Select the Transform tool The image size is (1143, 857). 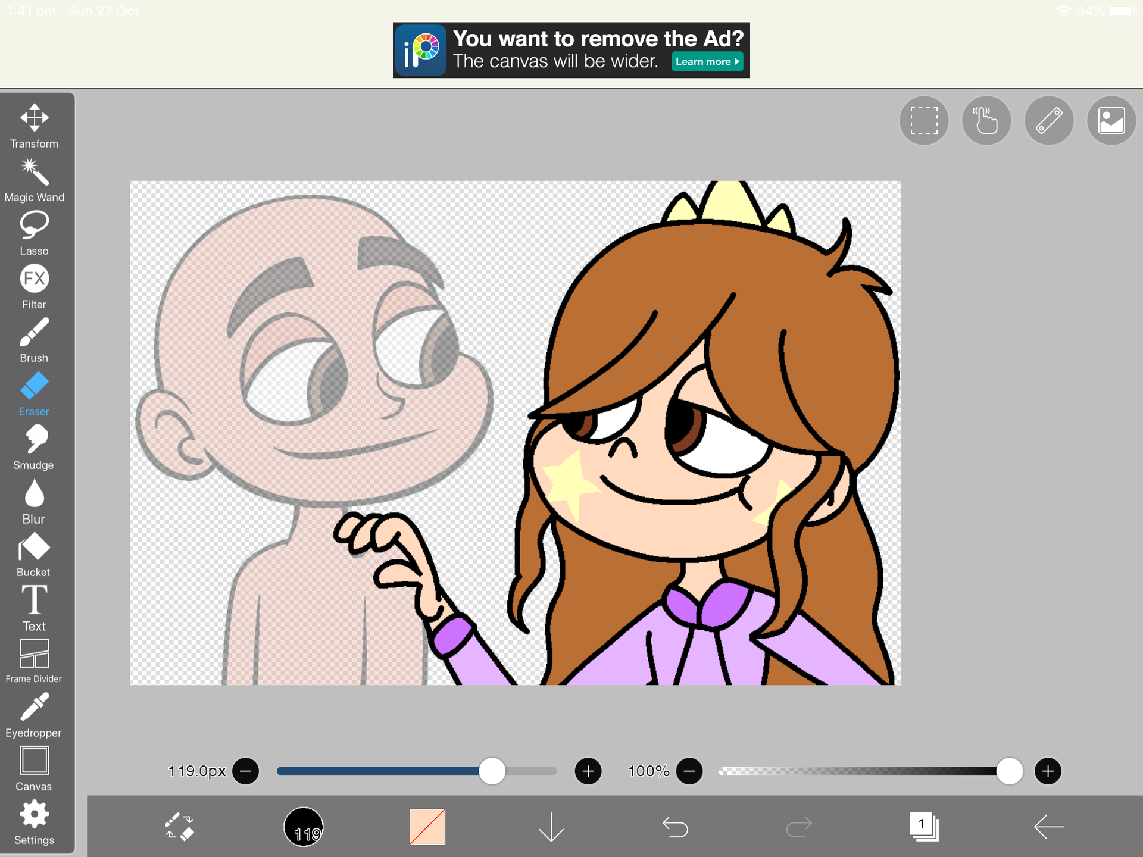point(34,126)
